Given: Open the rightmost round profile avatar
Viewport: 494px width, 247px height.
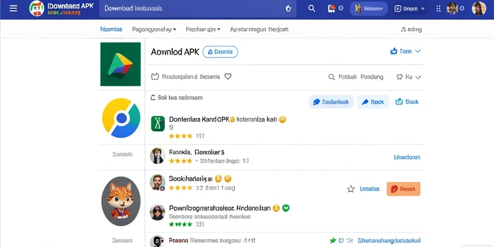Looking at the screenshot, I should pyautogui.click(x=479, y=8).
